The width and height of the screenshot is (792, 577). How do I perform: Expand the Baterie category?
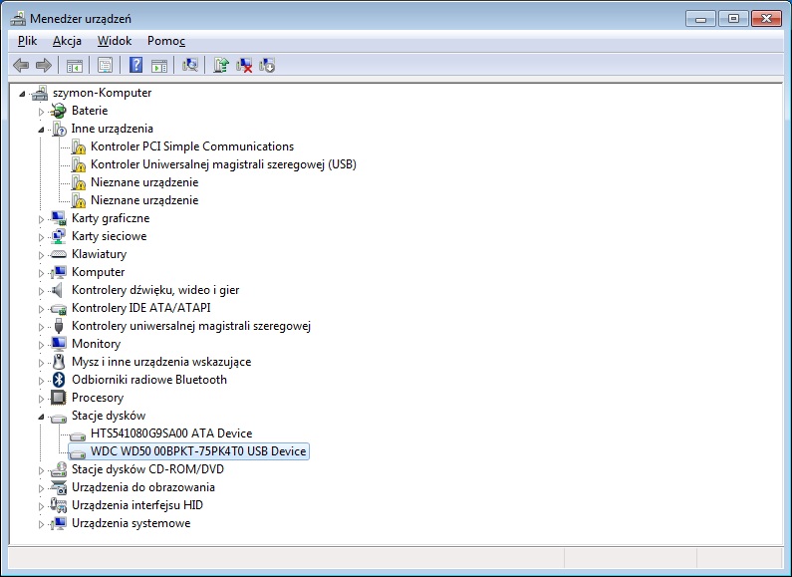click(42, 112)
